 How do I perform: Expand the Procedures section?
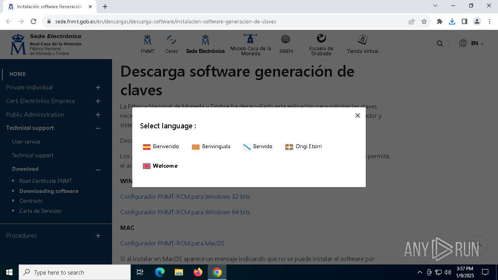coord(98,236)
